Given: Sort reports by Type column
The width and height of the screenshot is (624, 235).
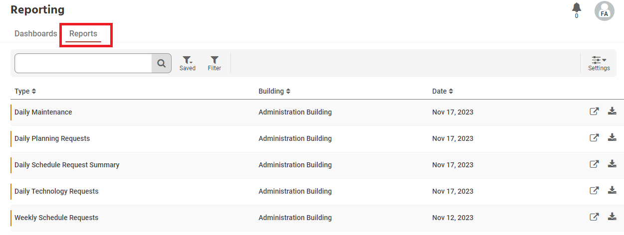Looking at the screenshot, I should pos(25,91).
